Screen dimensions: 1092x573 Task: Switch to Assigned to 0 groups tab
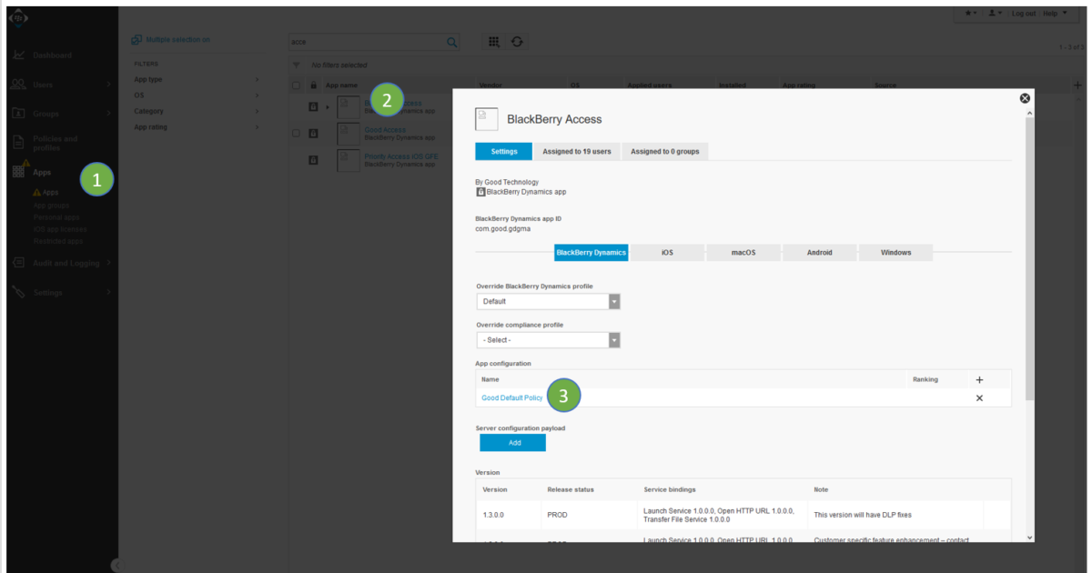coord(665,151)
